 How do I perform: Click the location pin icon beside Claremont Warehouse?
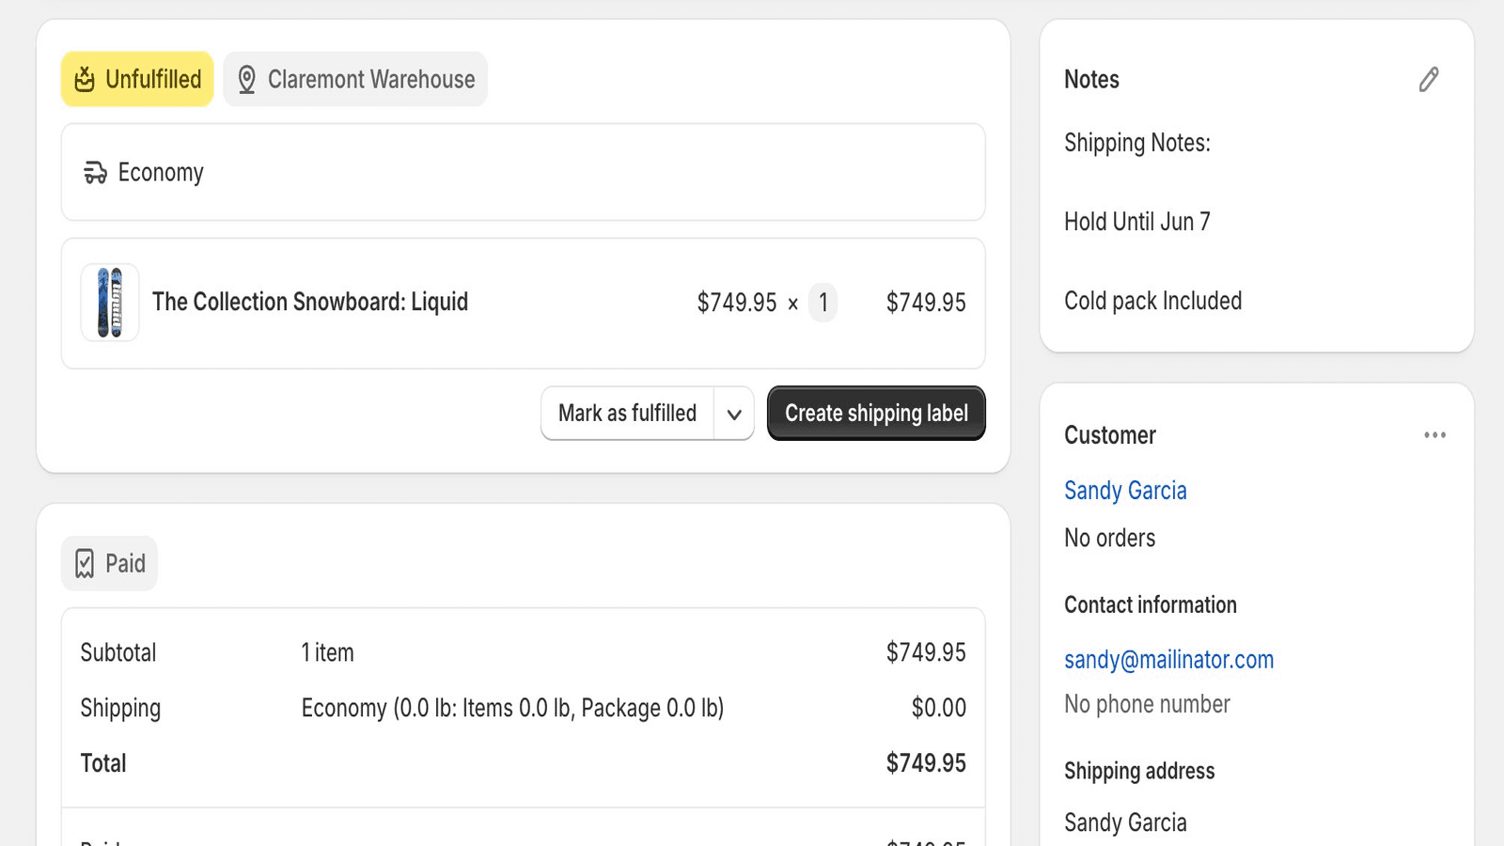(x=246, y=80)
